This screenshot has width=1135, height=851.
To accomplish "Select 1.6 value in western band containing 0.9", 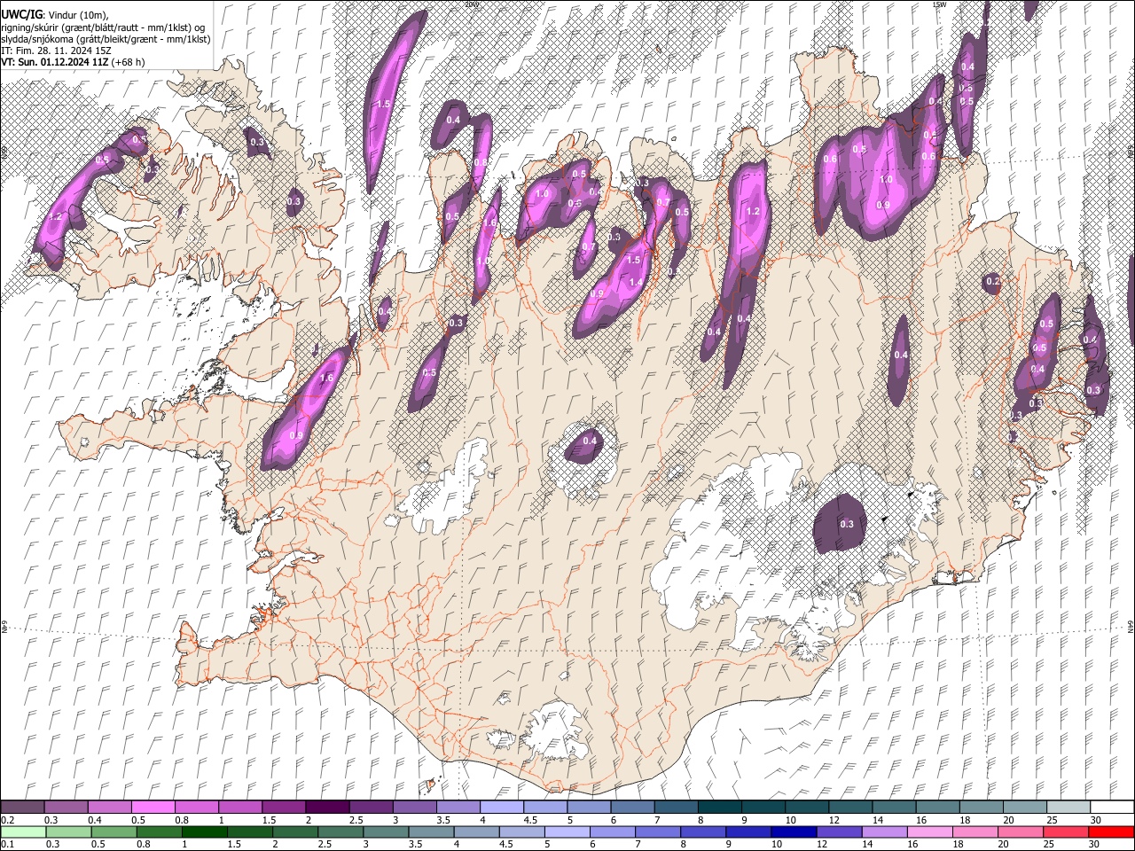I will coord(326,378).
